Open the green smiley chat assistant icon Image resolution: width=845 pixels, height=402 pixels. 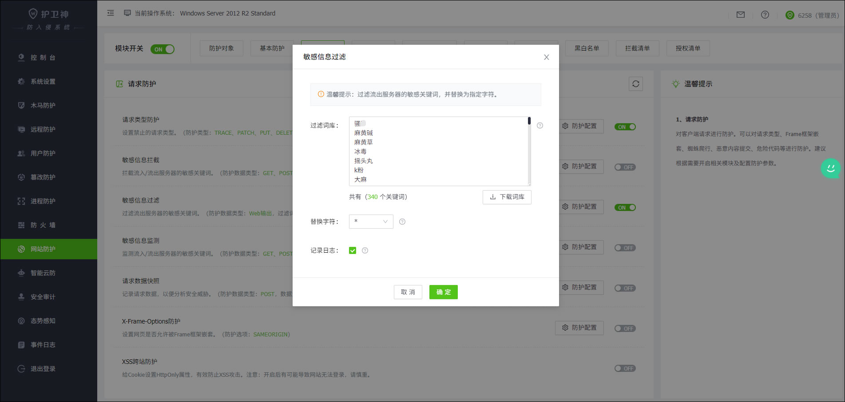pos(830,168)
